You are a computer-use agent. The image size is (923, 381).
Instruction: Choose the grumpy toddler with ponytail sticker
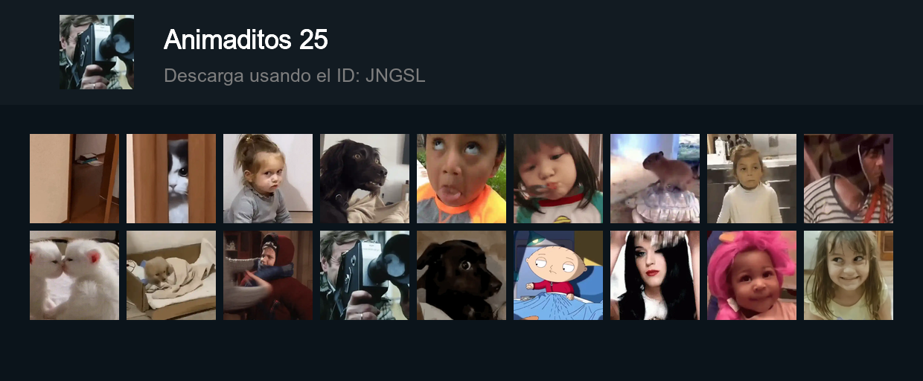point(268,179)
